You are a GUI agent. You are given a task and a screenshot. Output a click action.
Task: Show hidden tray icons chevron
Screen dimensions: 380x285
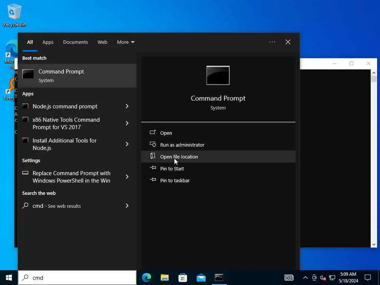pyautogui.click(x=305, y=278)
